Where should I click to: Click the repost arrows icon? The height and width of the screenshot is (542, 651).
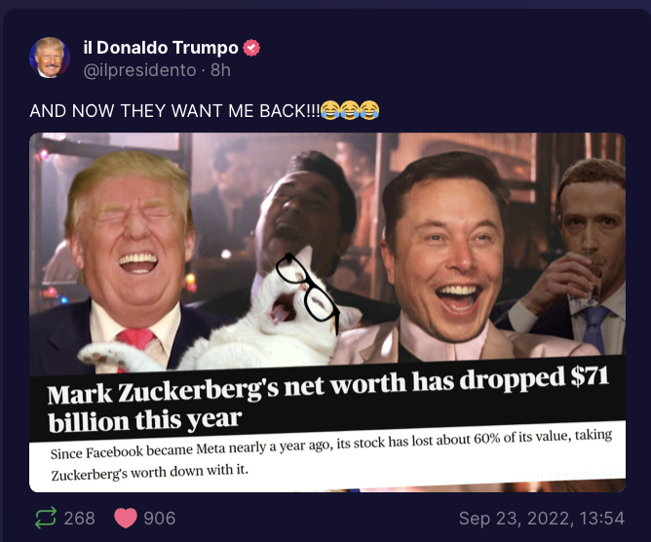pos(45,518)
